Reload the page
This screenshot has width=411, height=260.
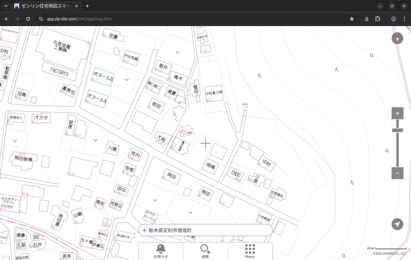click(x=28, y=19)
